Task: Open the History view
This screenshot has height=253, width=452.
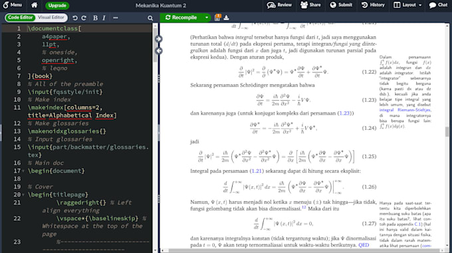Action: pos(373,5)
